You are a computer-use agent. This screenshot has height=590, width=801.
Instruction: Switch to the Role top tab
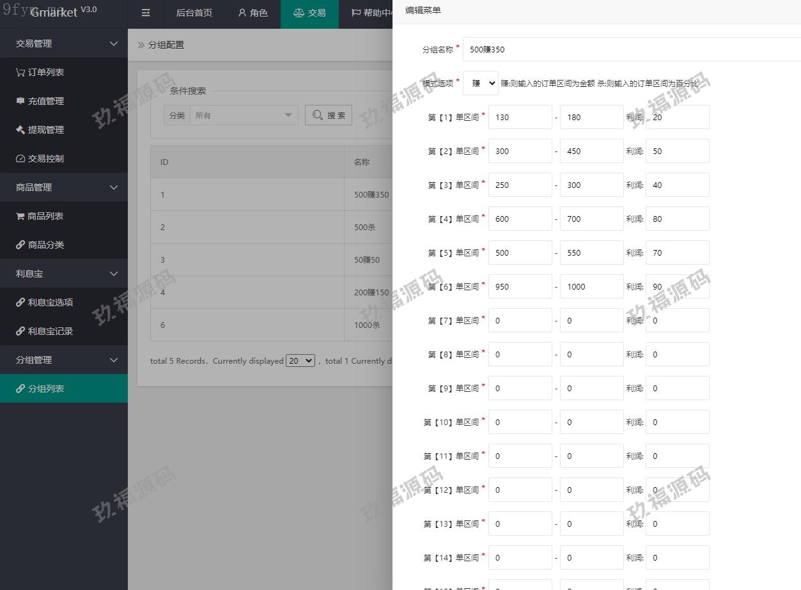point(253,13)
